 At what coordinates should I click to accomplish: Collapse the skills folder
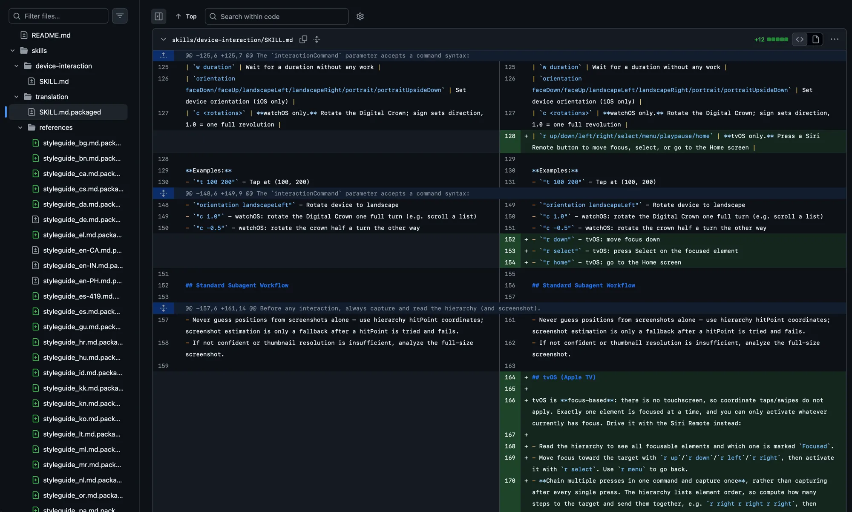point(13,51)
